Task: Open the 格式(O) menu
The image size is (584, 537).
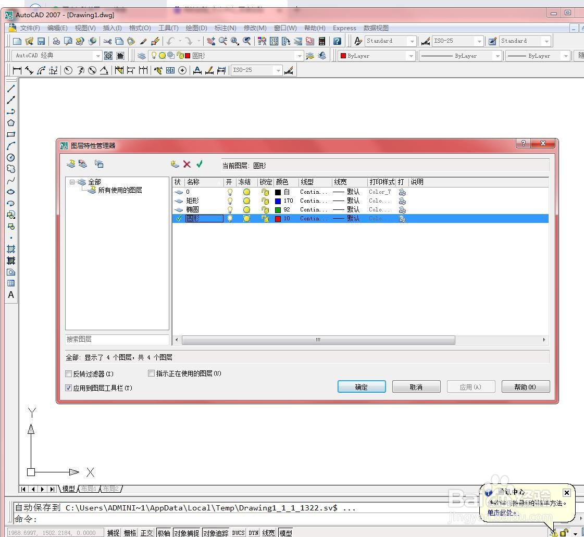Action: tap(140, 28)
